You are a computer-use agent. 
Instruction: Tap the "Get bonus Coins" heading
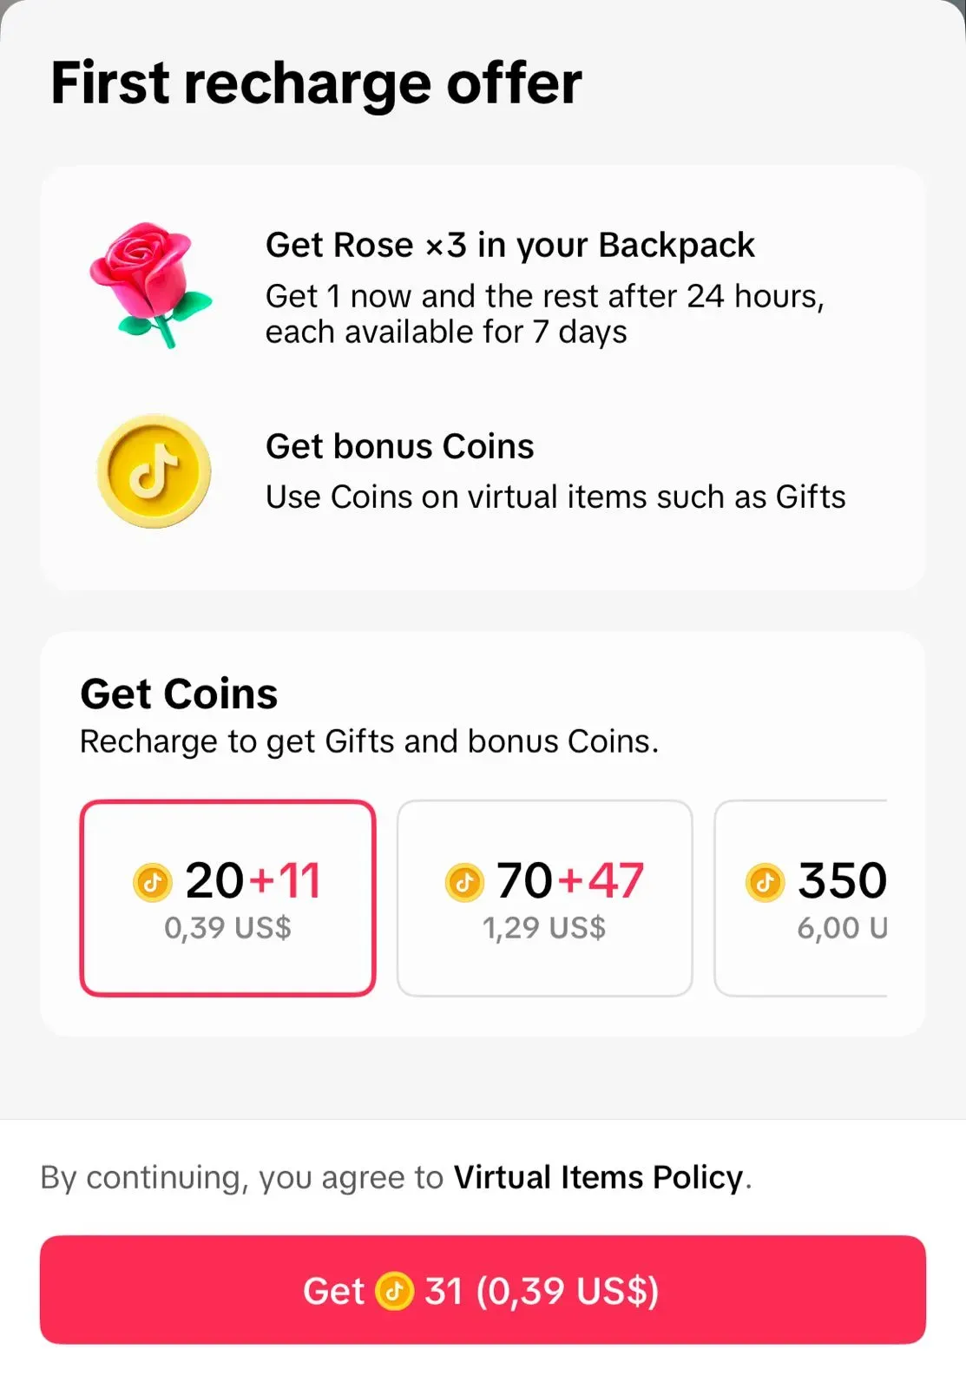click(x=399, y=446)
